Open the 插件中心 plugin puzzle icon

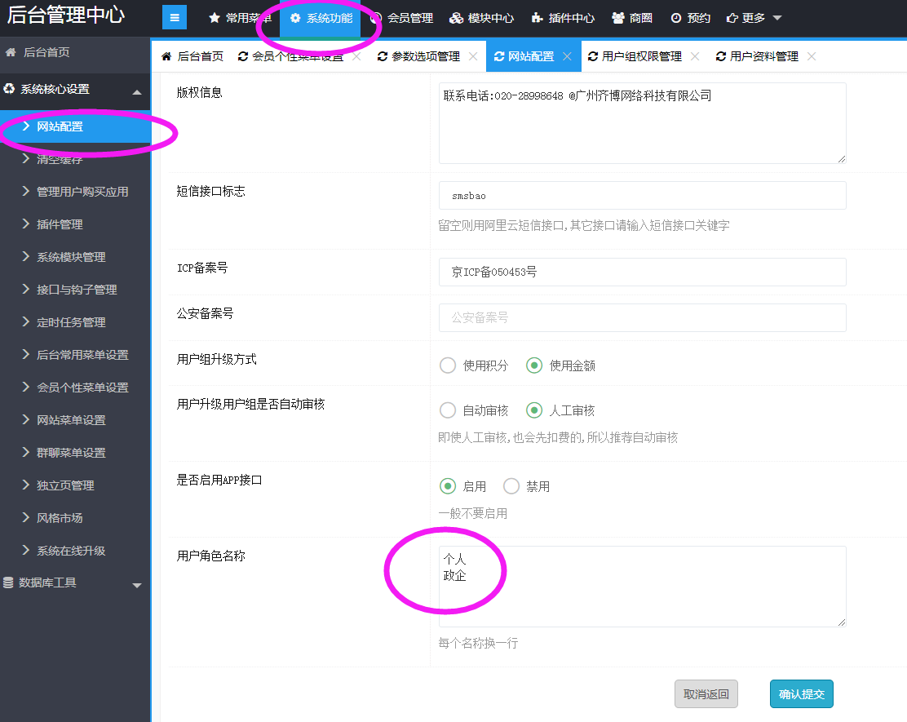pos(537,18)
